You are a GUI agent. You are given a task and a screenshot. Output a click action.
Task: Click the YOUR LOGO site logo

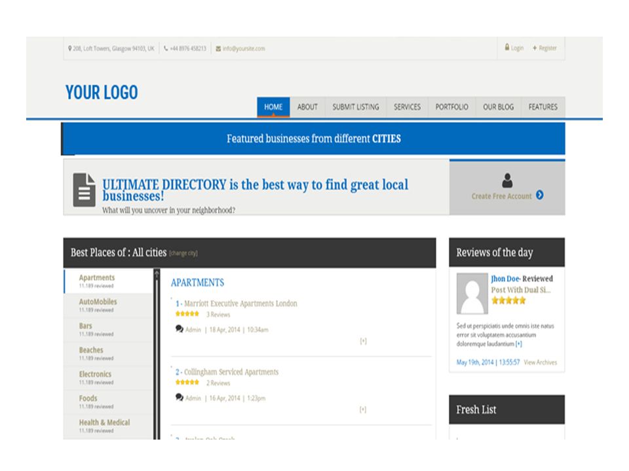tap(102, 92)
